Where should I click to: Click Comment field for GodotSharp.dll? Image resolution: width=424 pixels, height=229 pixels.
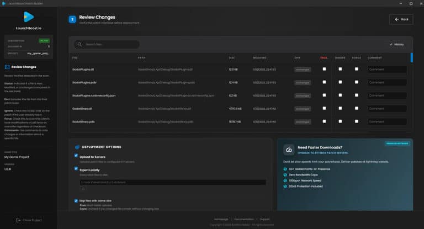point(387,109)
